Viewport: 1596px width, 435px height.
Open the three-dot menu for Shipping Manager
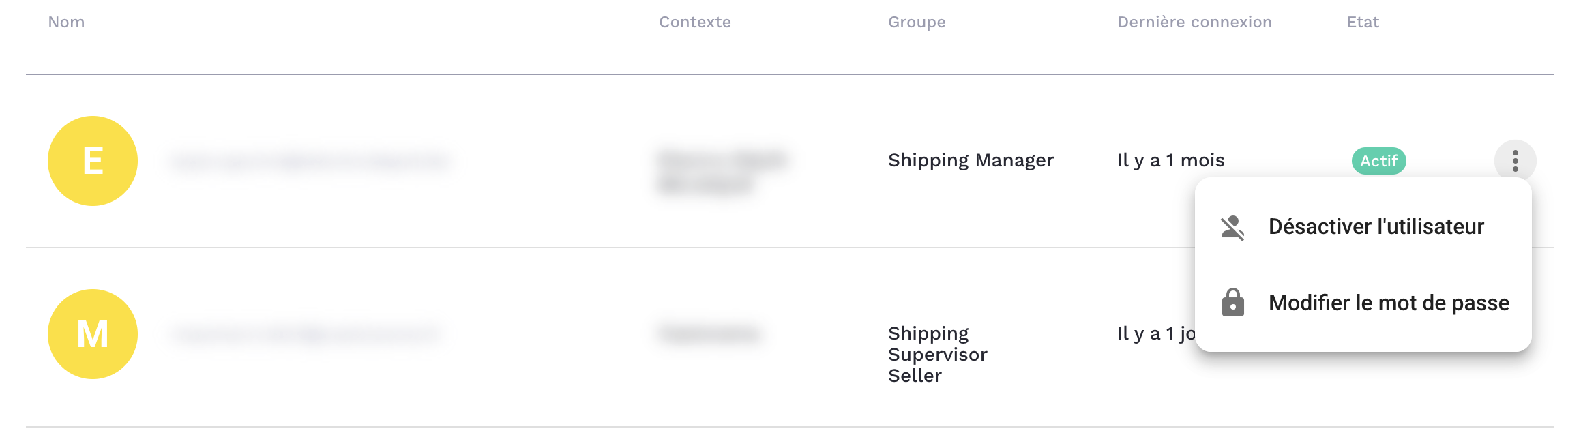pyautogui.click(x=1515, y=161)
